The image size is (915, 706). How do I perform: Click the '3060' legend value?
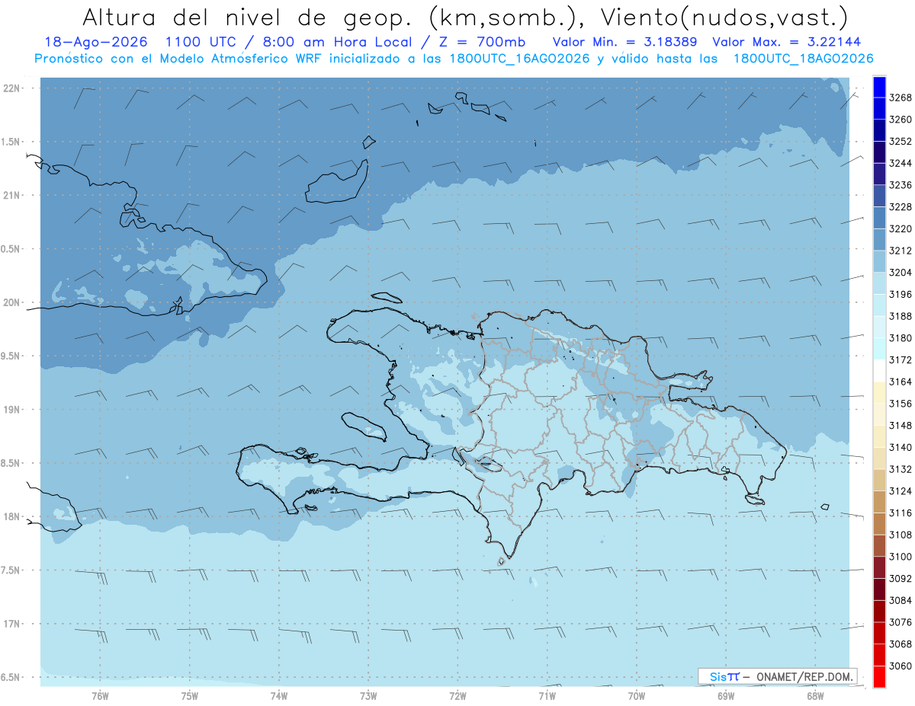901,666
